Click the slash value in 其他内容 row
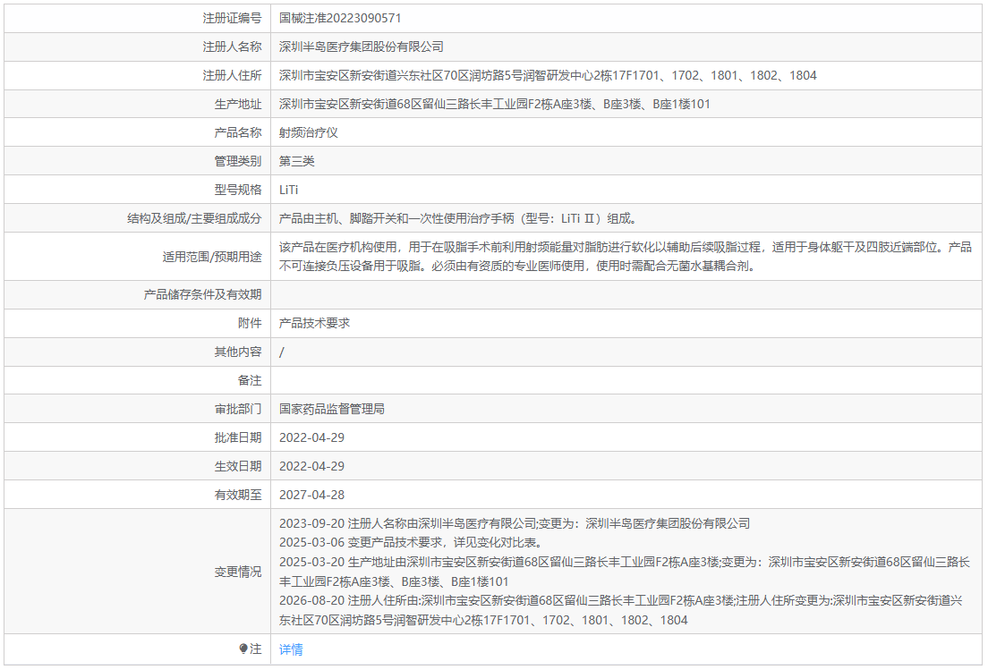Image resolution: width=988 pixels, height=670 pixels. [x=282, y=352]
